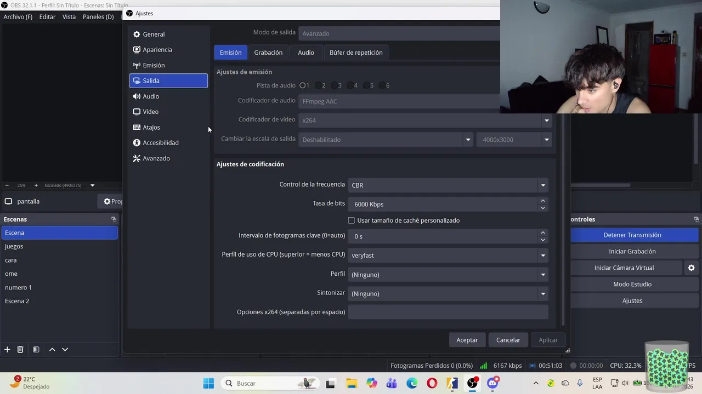702x394 pixels.
Task: Click Detener Transmisión button
Action: (x=632, y=235)
